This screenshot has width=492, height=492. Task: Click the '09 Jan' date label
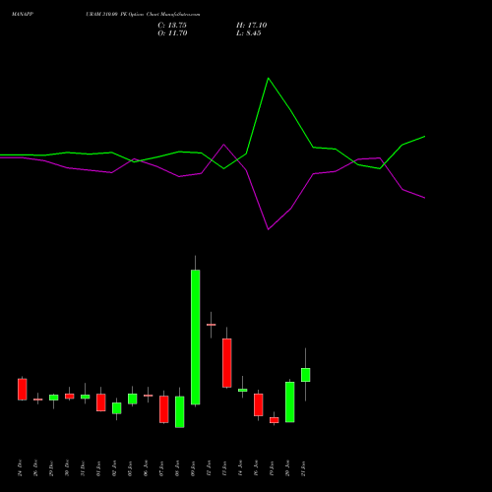[x=193, y=468]
